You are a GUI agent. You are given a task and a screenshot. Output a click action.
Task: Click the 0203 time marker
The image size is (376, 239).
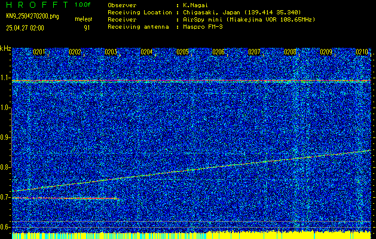pos(111,52)
